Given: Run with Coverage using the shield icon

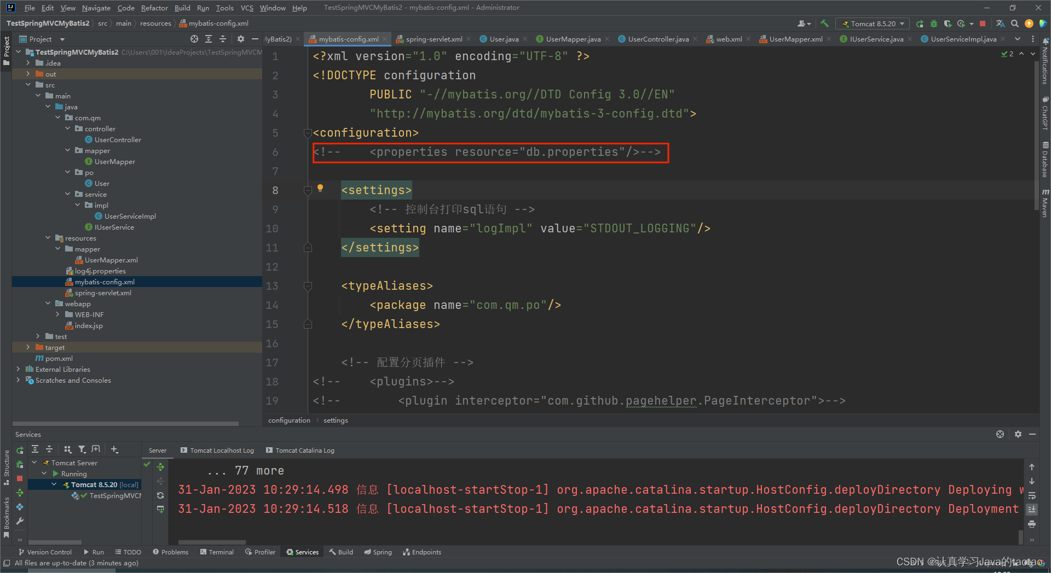Looking at the screenshot, I should (x=948, y=24).
